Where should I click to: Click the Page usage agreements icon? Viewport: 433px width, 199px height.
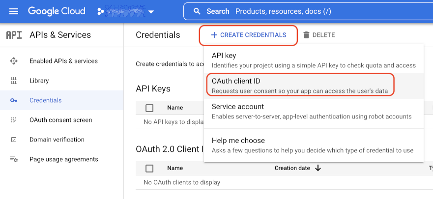pyautogui.click(x=14, y=159)
